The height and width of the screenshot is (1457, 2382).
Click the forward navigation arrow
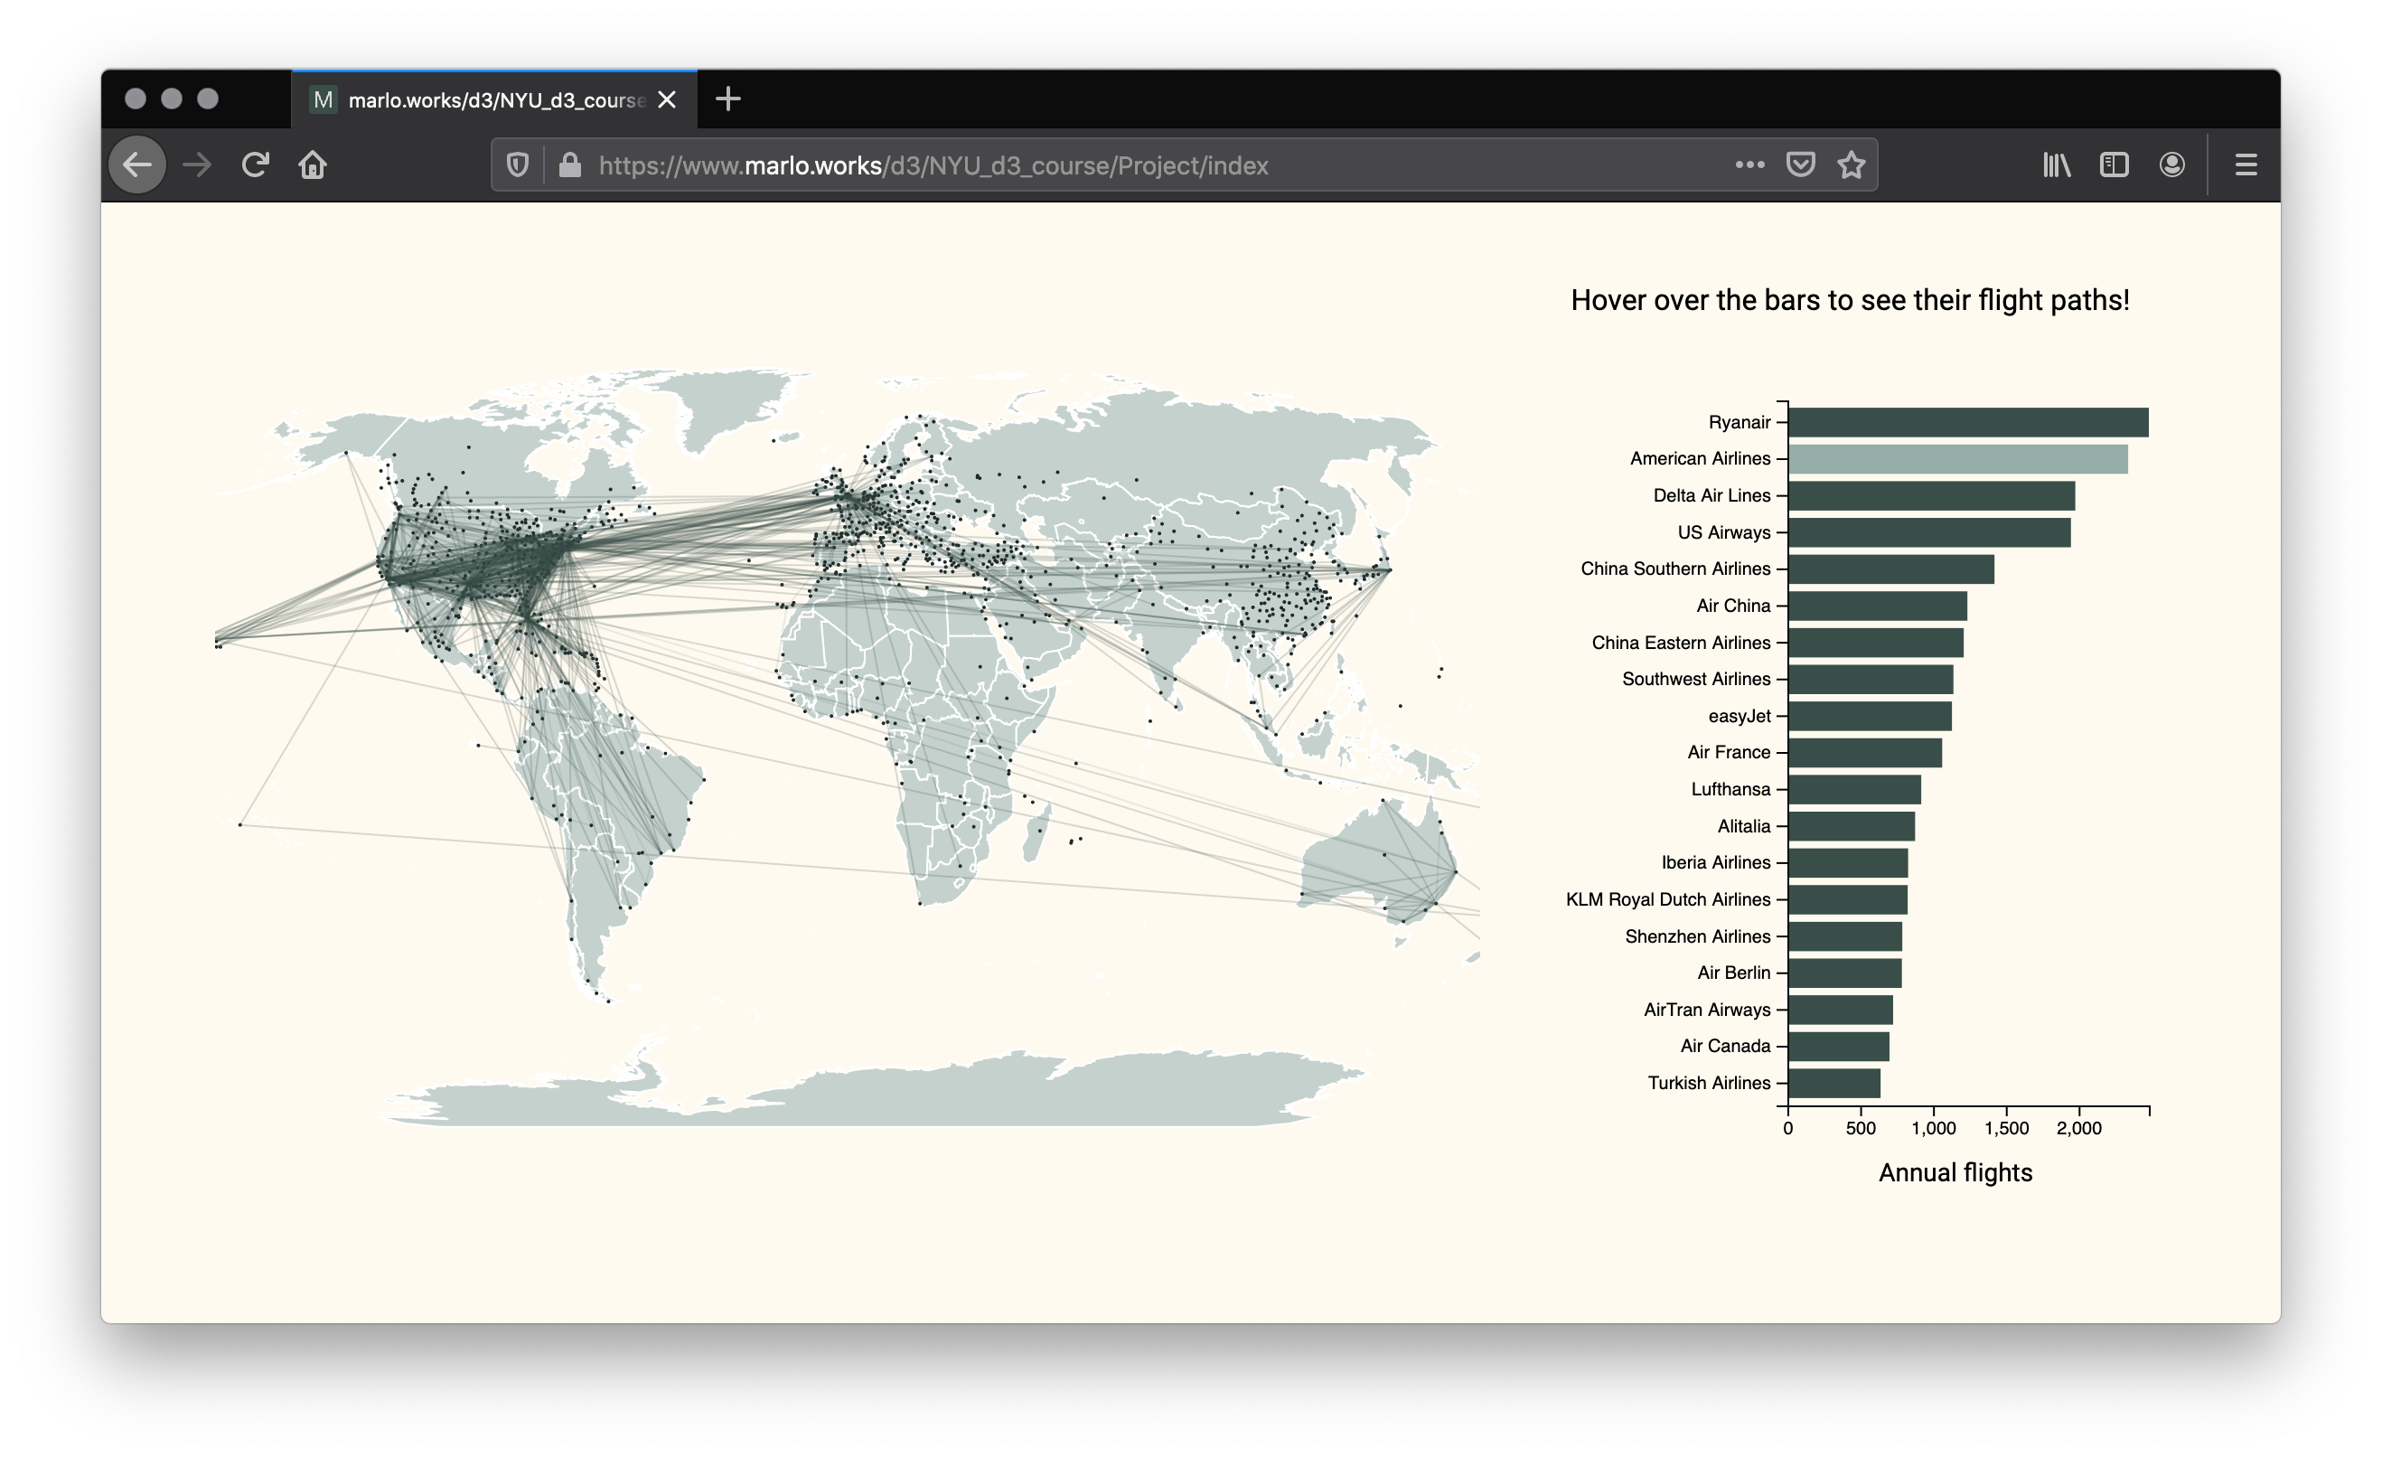pyautogui.click(x=197, y=165)
